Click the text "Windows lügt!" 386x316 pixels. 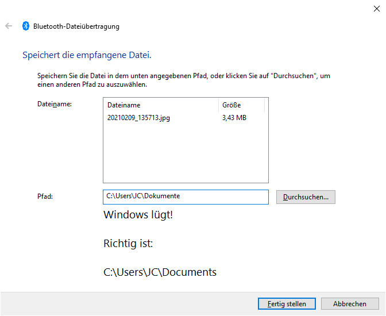tap(138, 215)
